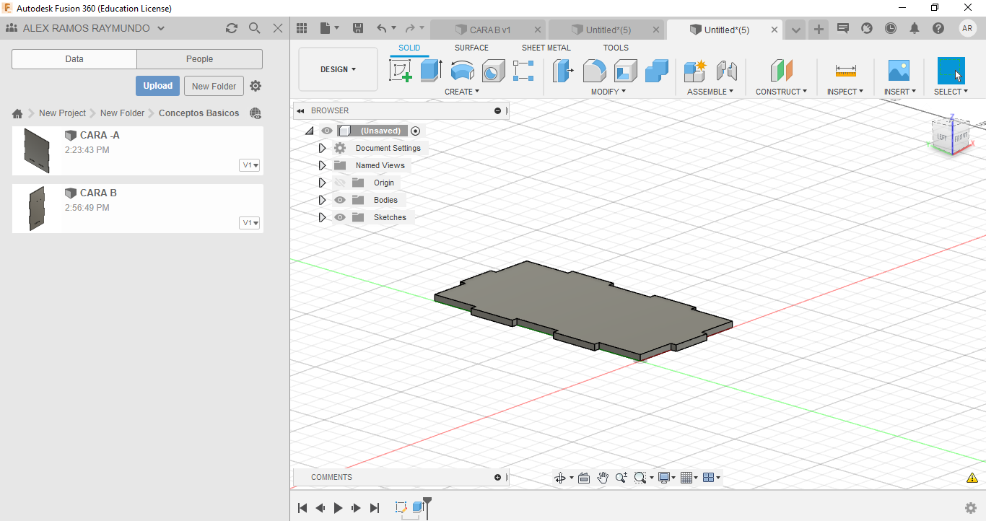This screenshot has height=521, width=986.
Task: Hide the Sketches folder
Action: 340,217
